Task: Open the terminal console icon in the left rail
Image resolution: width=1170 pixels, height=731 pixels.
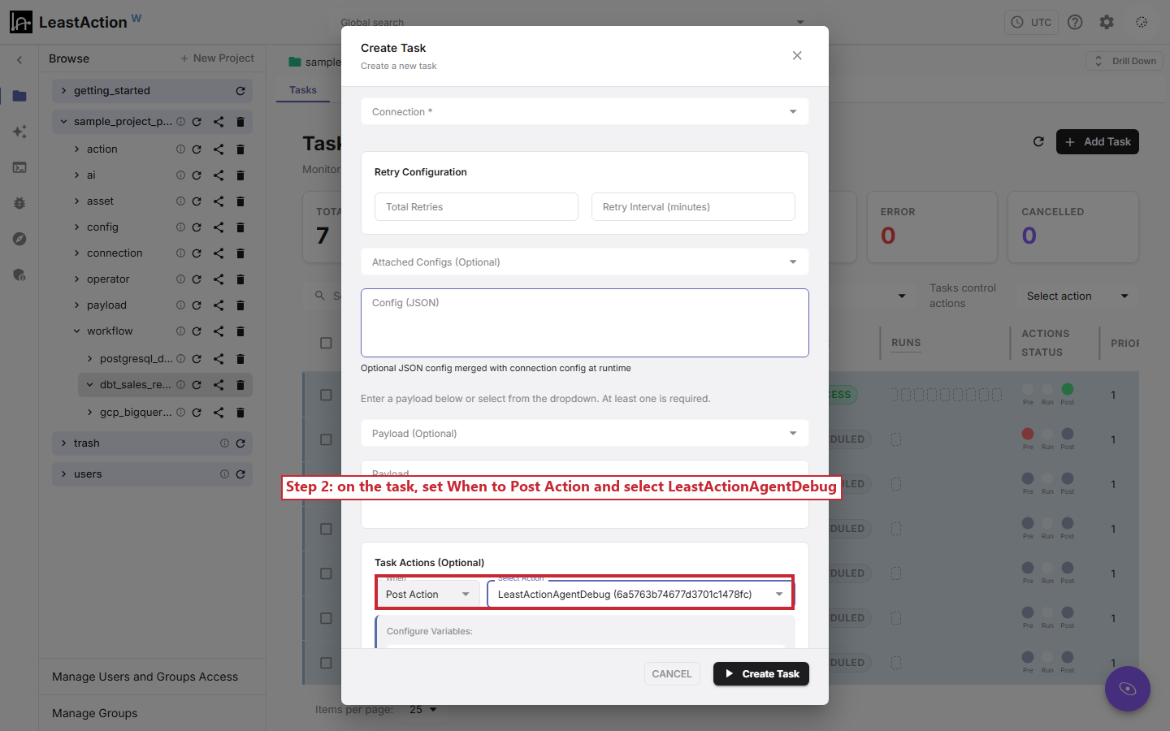Action: [19, 167]
